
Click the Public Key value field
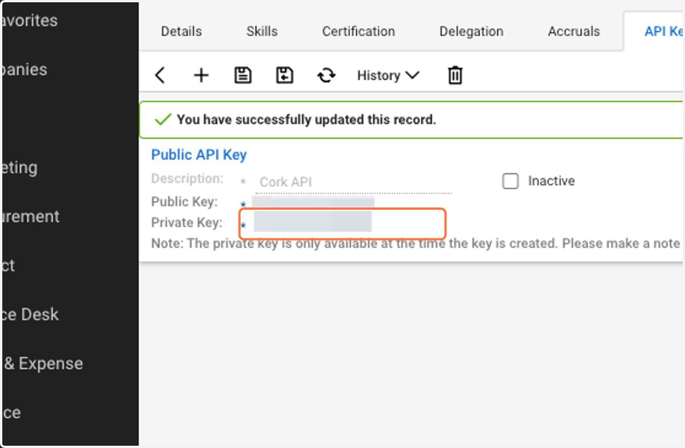click(x=313, y=202)
